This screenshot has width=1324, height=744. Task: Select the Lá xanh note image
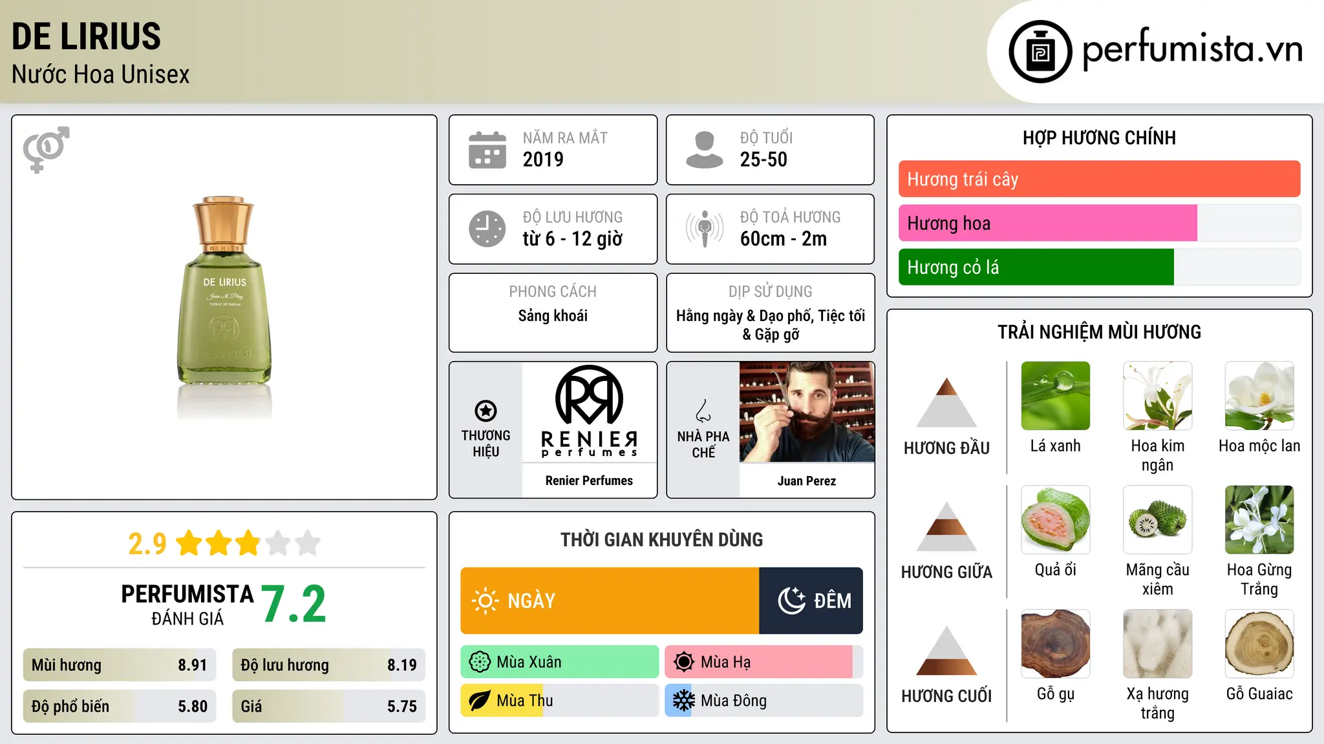tap(1056, 396)
